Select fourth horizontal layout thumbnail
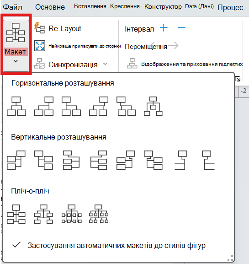The image size is (249, 264). click(99, 106)
